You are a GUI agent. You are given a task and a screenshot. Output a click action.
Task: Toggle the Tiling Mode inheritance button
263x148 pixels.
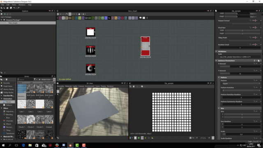pyautogui.click(x=256, y=37)
